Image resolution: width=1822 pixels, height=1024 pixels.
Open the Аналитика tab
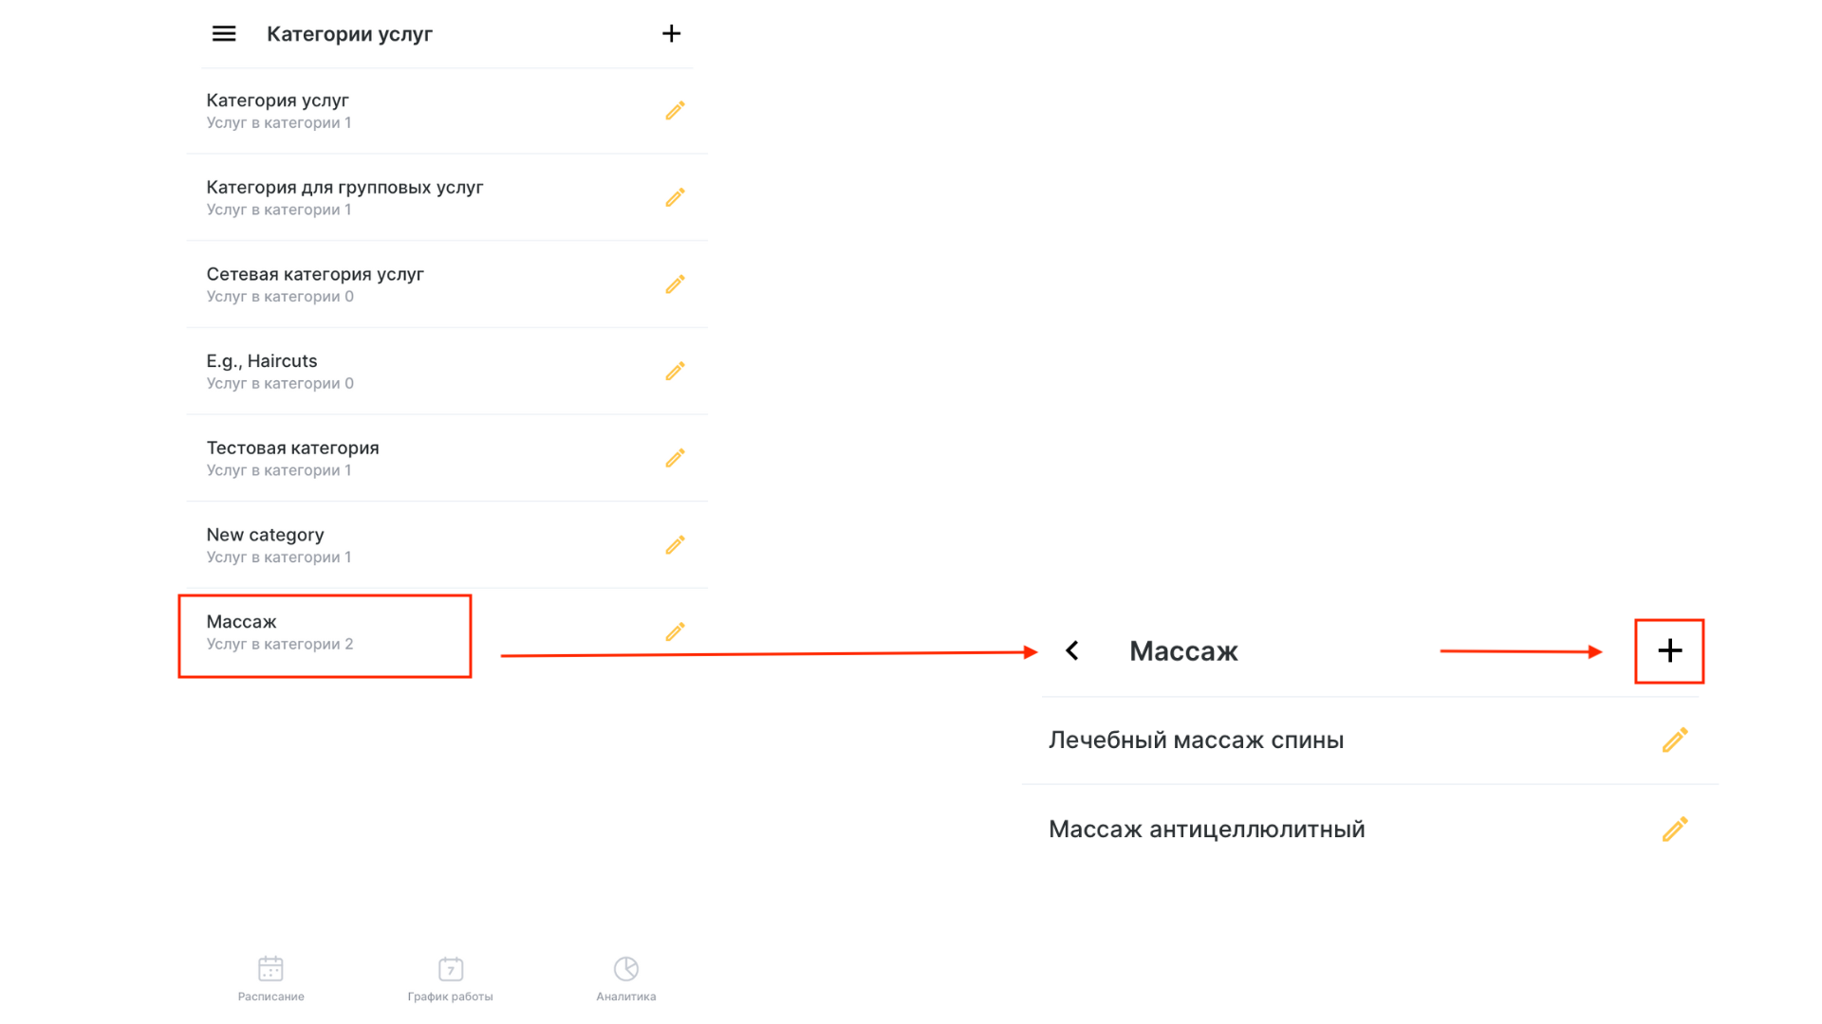click(x=626, y=978)
